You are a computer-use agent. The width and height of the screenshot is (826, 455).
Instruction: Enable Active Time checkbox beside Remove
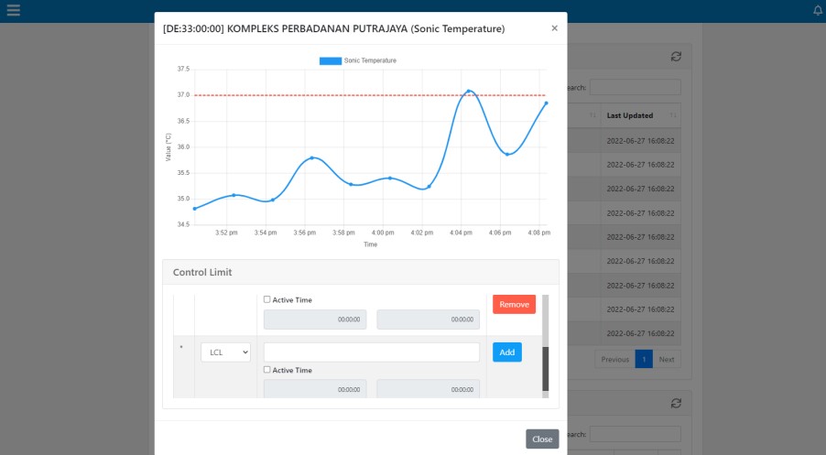(267, 299)
